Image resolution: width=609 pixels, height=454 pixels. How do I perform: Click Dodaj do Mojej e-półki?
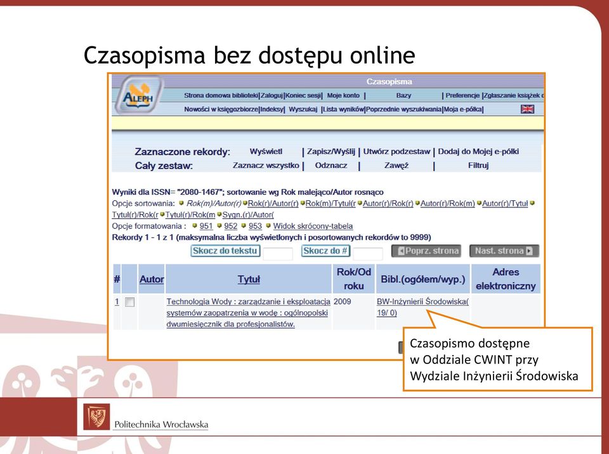478,152
